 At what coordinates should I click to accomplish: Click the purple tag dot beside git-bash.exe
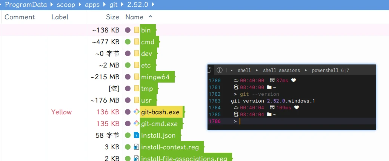[128, 112]
